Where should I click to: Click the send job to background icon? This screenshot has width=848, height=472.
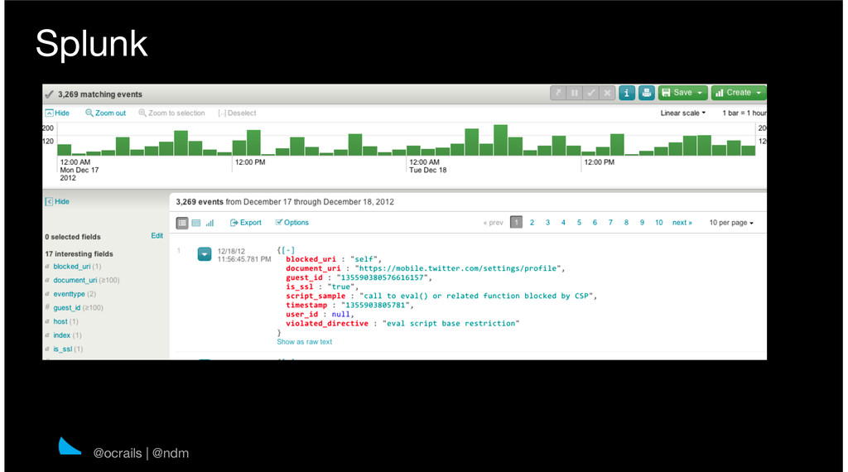tap(558, 93)
